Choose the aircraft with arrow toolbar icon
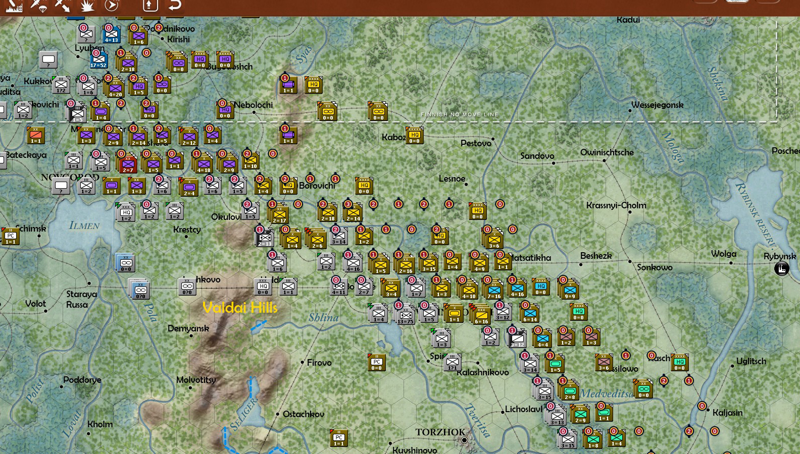The width and height of the screenshot is (800, 454). pyautogui.click(x=63, y=6)
